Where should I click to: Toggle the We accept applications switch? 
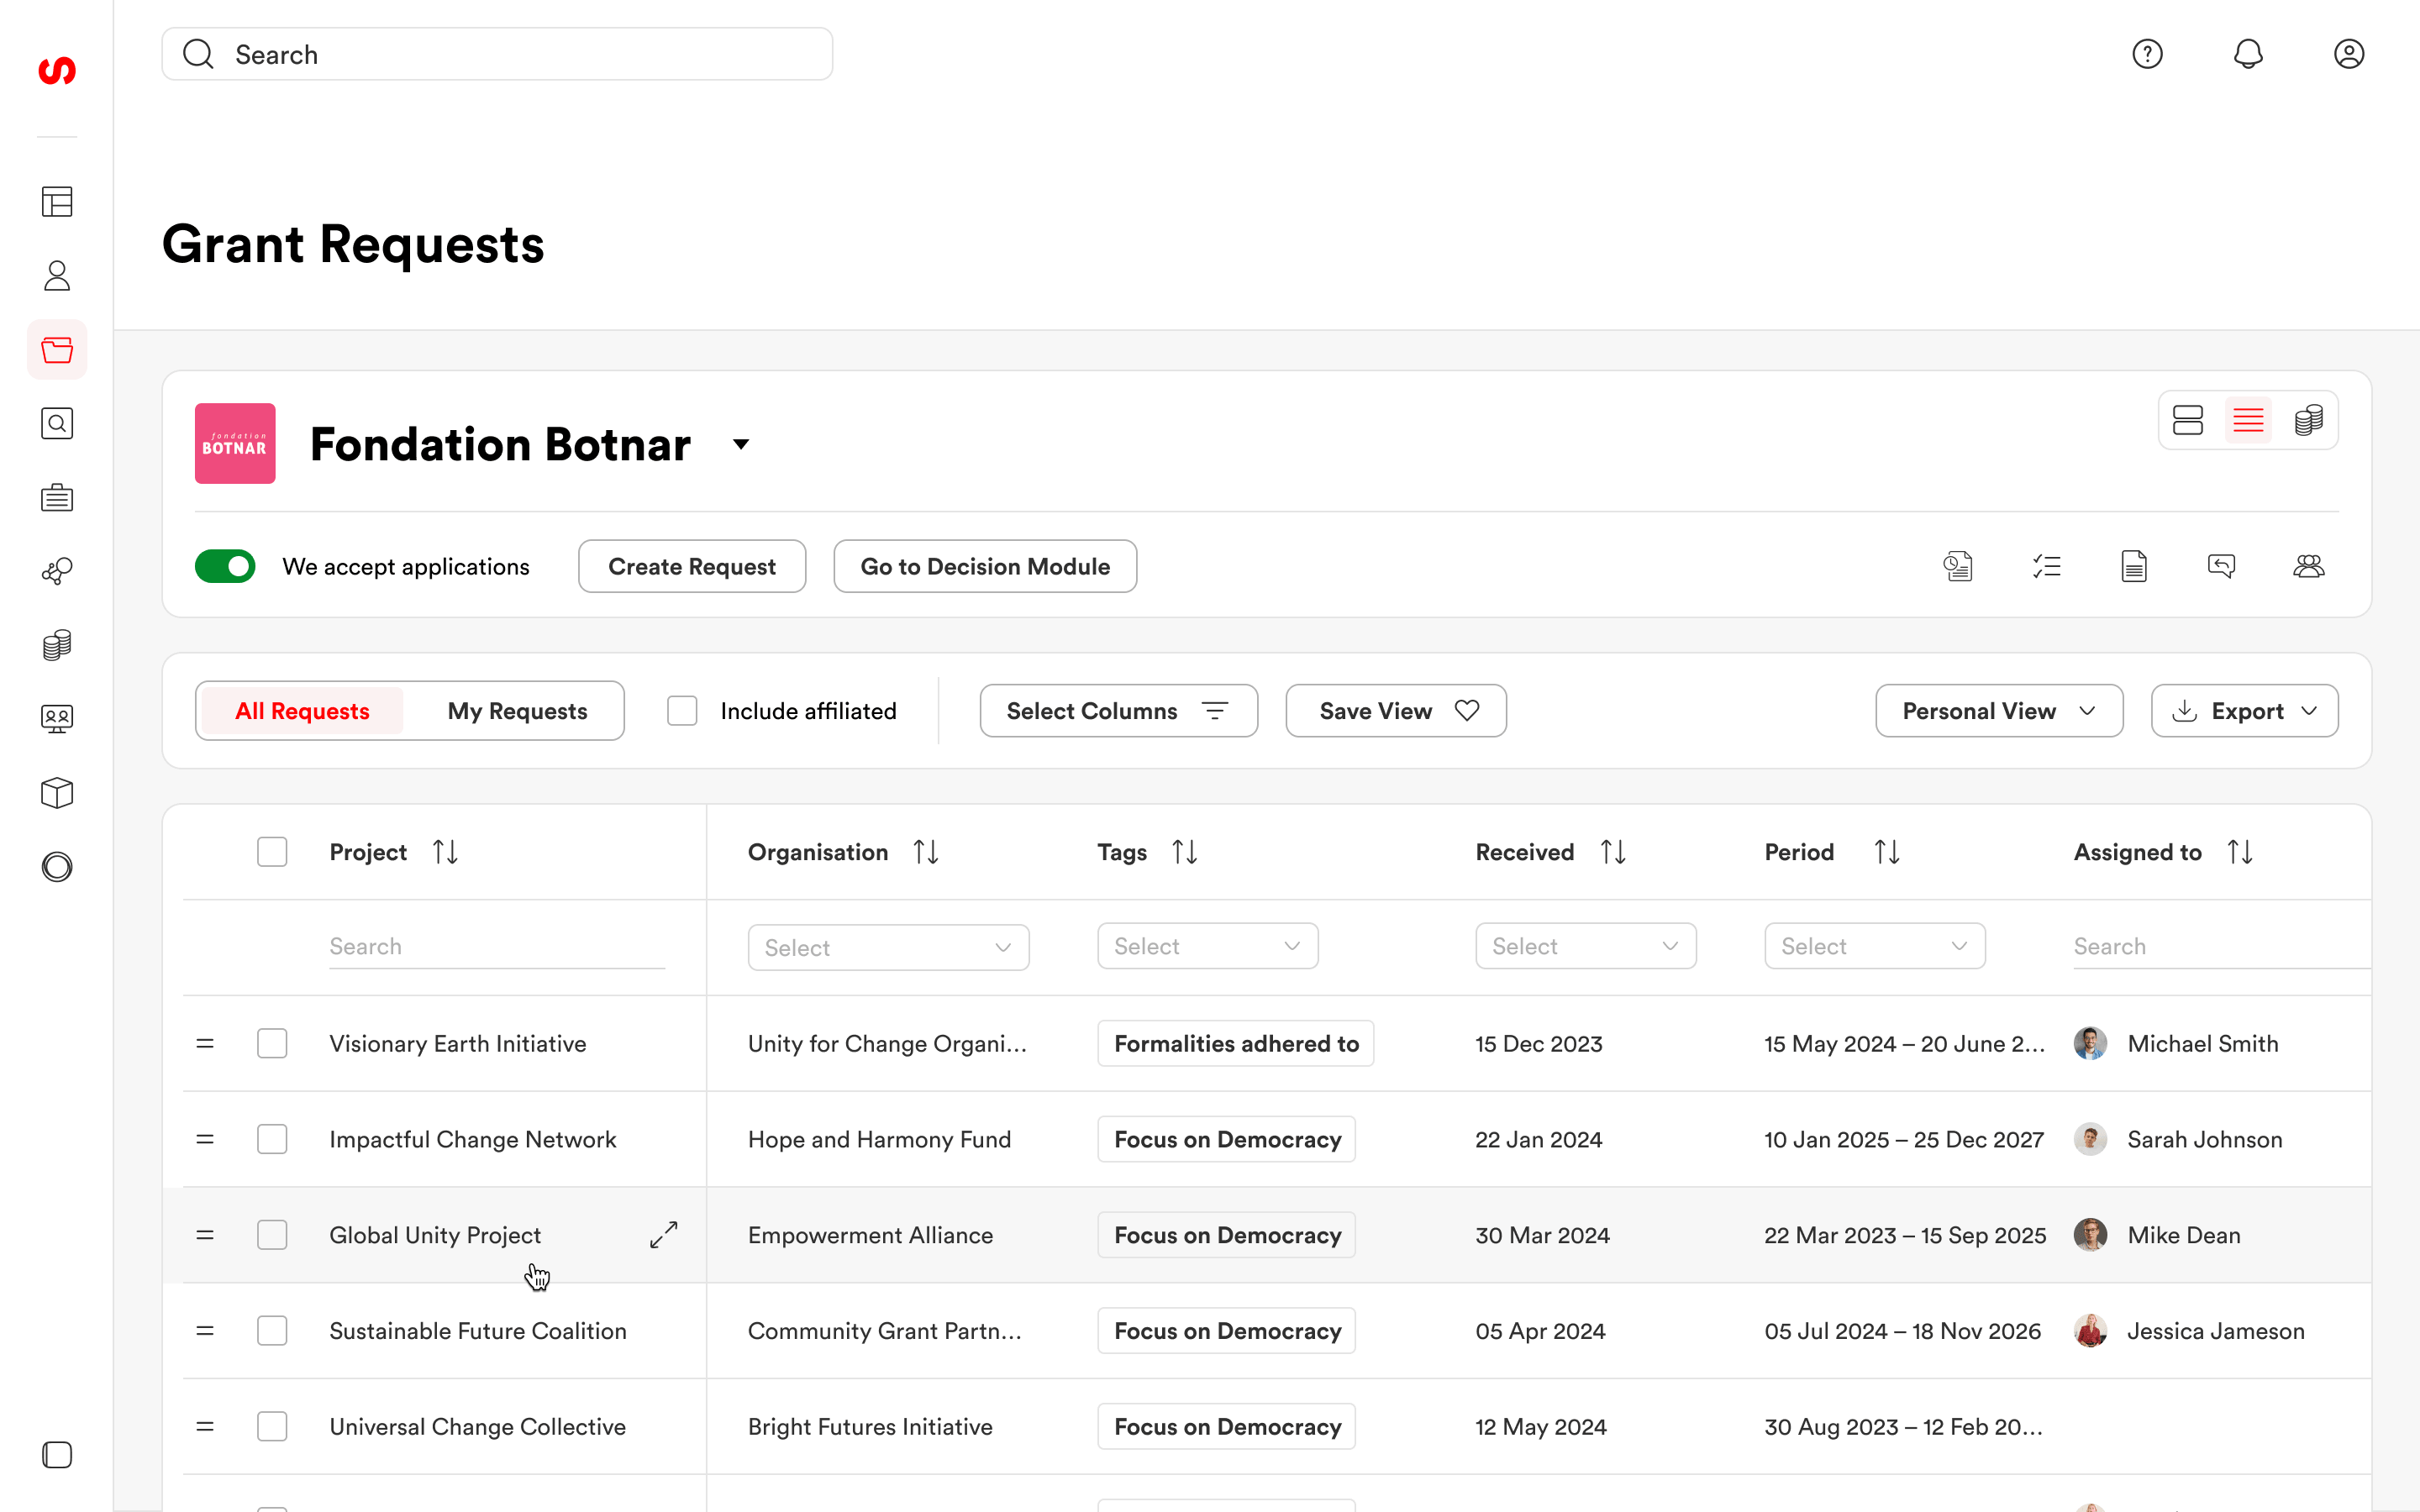(x=225, y=567)
